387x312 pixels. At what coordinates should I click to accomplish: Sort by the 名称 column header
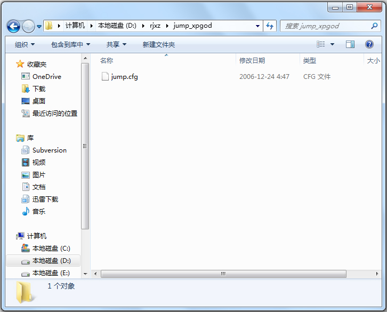coord(107,60)
